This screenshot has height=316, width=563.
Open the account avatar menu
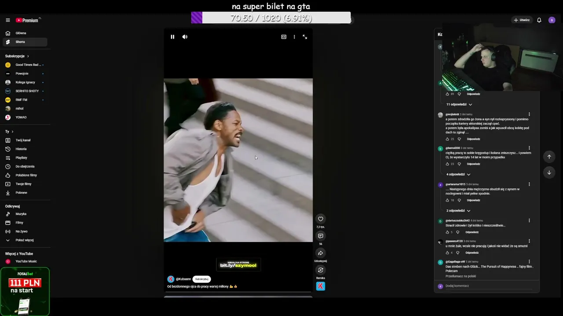552,20
